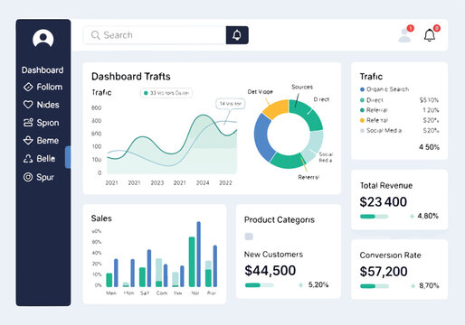Click the Spur target icon

(x=28, y=177)
